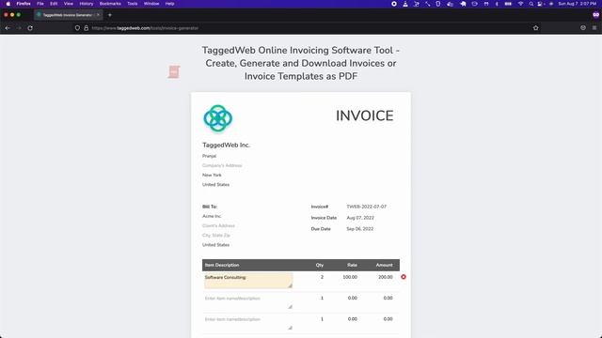
Task: Click the Item Description column header
Action: 222,265
